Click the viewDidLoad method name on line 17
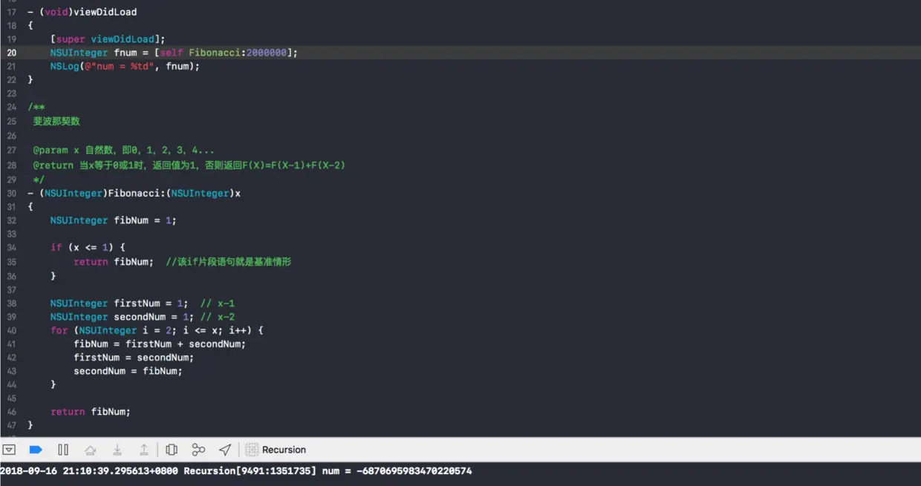The image size is (921, 486). (105, 12)
